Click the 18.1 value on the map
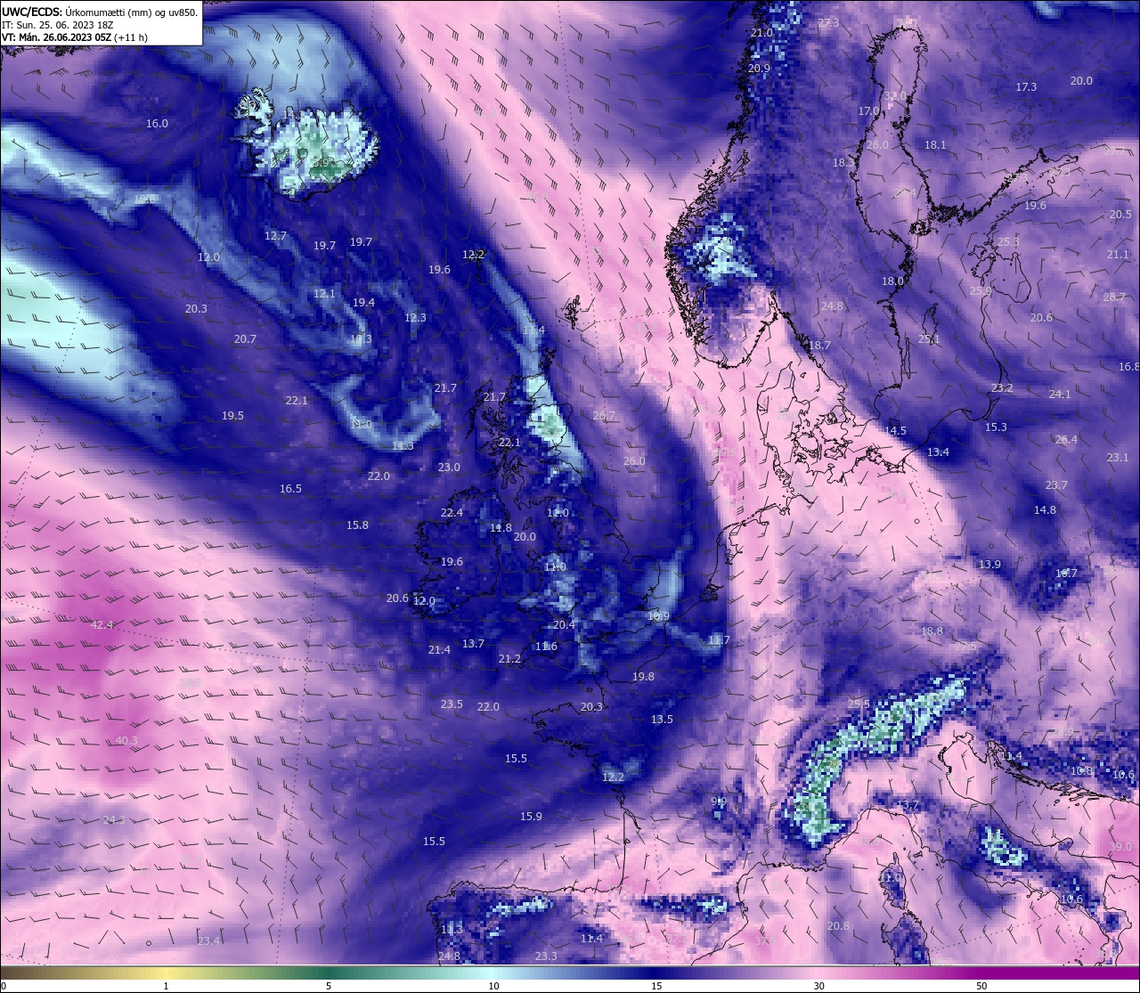Viewport: 1140px width, 993px height. click(x=935, y=145)
